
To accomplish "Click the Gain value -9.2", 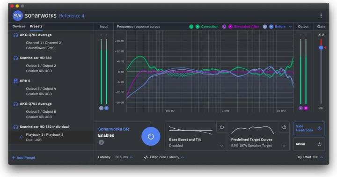I will pyautogui.click(x=321, y=35).
